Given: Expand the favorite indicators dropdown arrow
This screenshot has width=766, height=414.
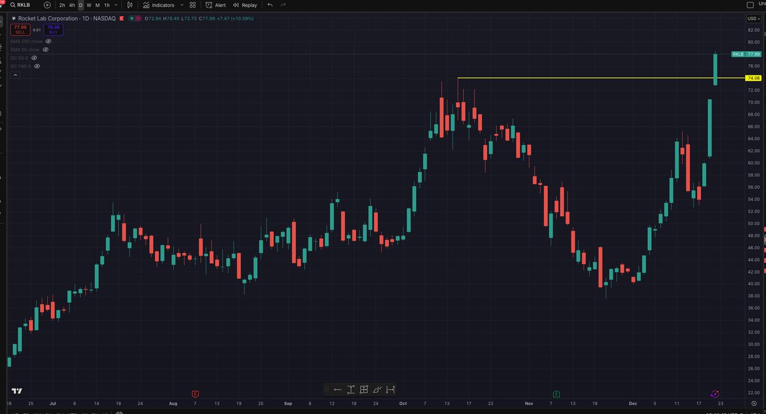Looking at the screenshot, I should coord(181,5).
